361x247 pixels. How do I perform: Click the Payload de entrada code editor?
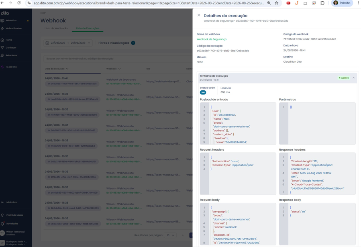tap(238, 124)
